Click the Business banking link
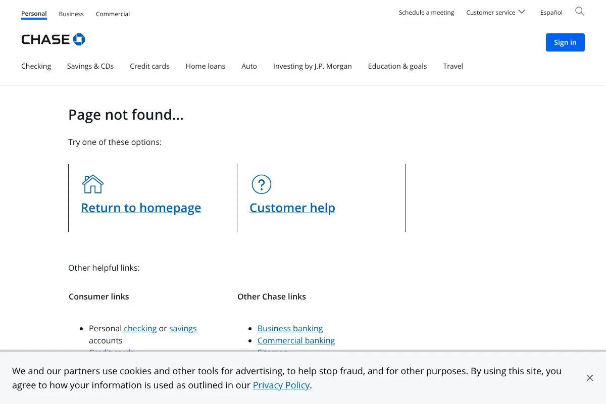606x404 pixels. [290, 328]
